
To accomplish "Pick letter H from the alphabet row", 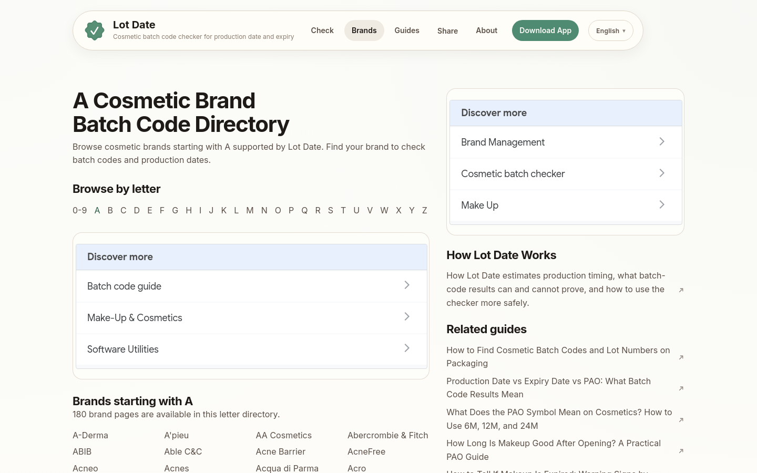I will (x=189, y=210).
